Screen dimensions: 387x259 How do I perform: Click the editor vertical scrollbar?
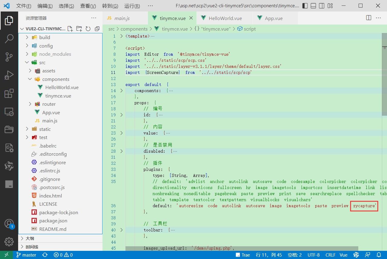point(384,75)
